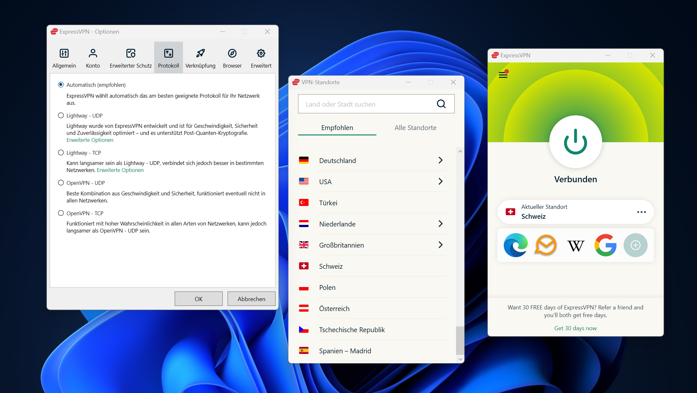Click the search magnifier icon in VPN-Standorte
The width and height of the screenshot is (697, 393).
(x=441, y=104)
